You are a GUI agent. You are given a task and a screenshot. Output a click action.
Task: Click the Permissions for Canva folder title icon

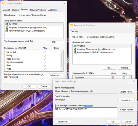click(x=71, y=25)
